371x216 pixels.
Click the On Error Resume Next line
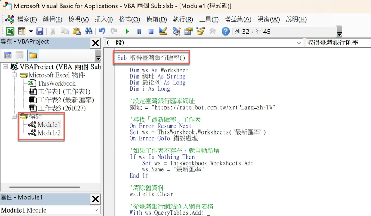[160, 126]
